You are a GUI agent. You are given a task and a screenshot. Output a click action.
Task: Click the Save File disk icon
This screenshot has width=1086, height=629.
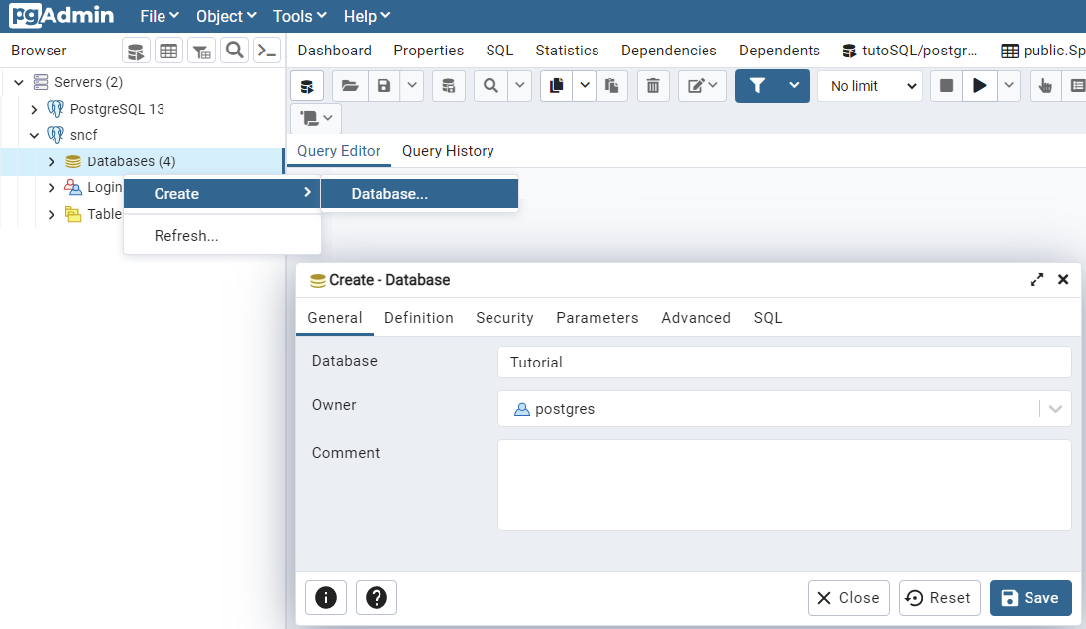(383, 86)
